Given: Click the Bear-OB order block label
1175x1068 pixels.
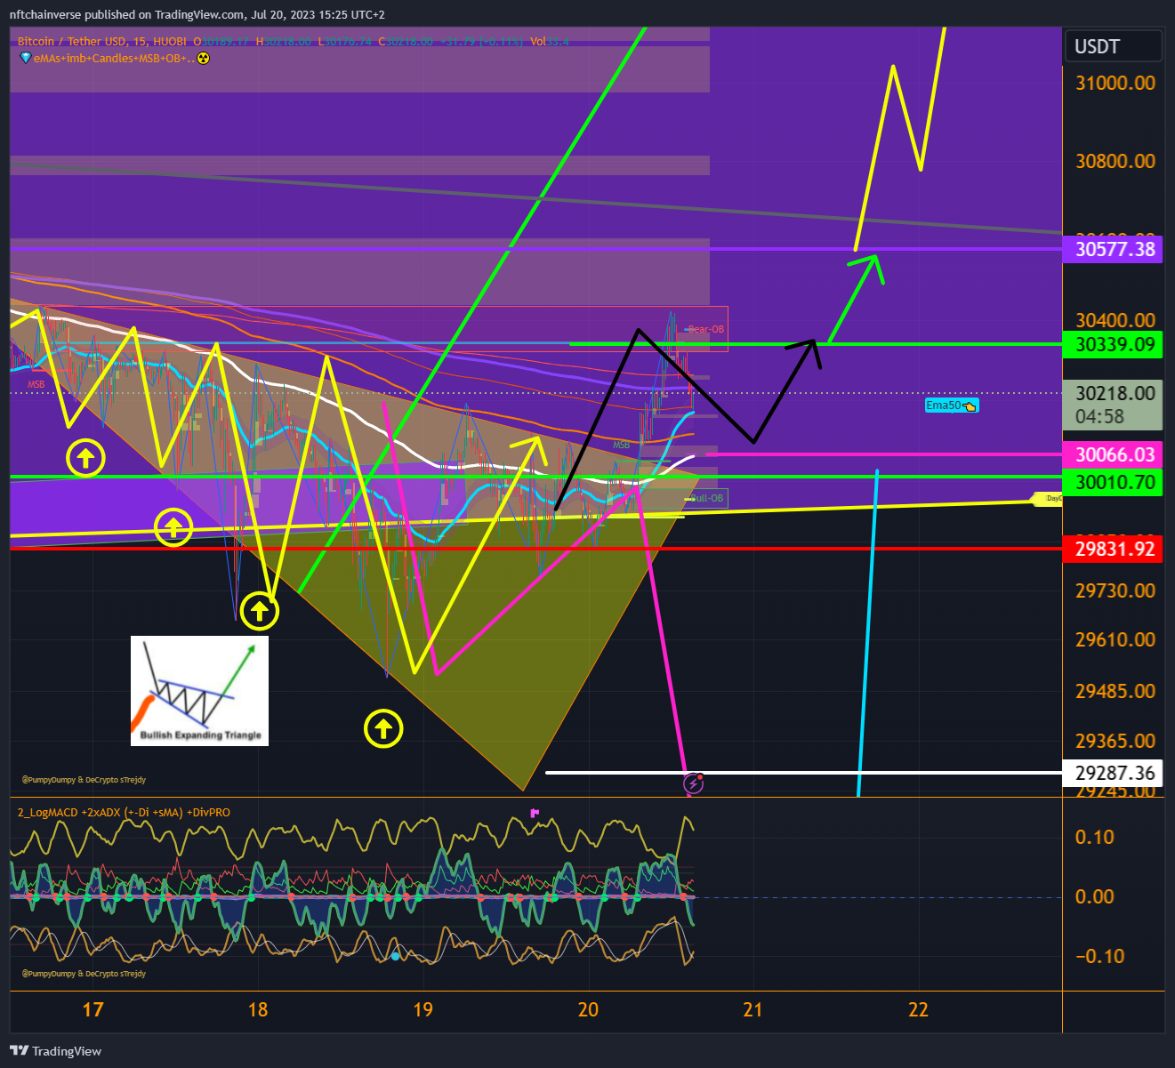Looking at the screenshot, I should click(x=706, y=329).
